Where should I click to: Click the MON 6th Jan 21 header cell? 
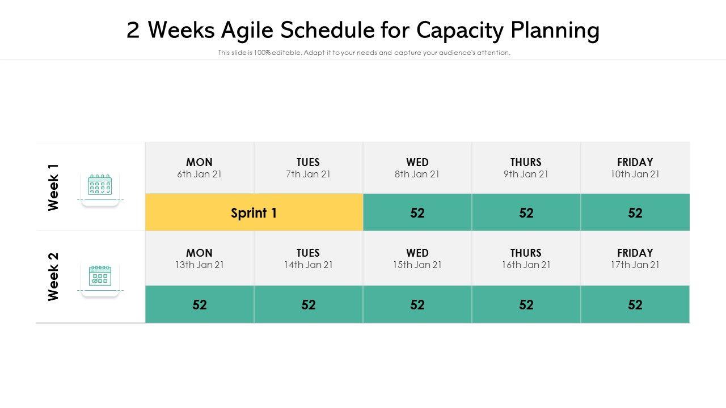point(200,168)
